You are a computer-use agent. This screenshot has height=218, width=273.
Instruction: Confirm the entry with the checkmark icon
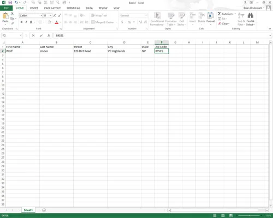coord(41,35)
